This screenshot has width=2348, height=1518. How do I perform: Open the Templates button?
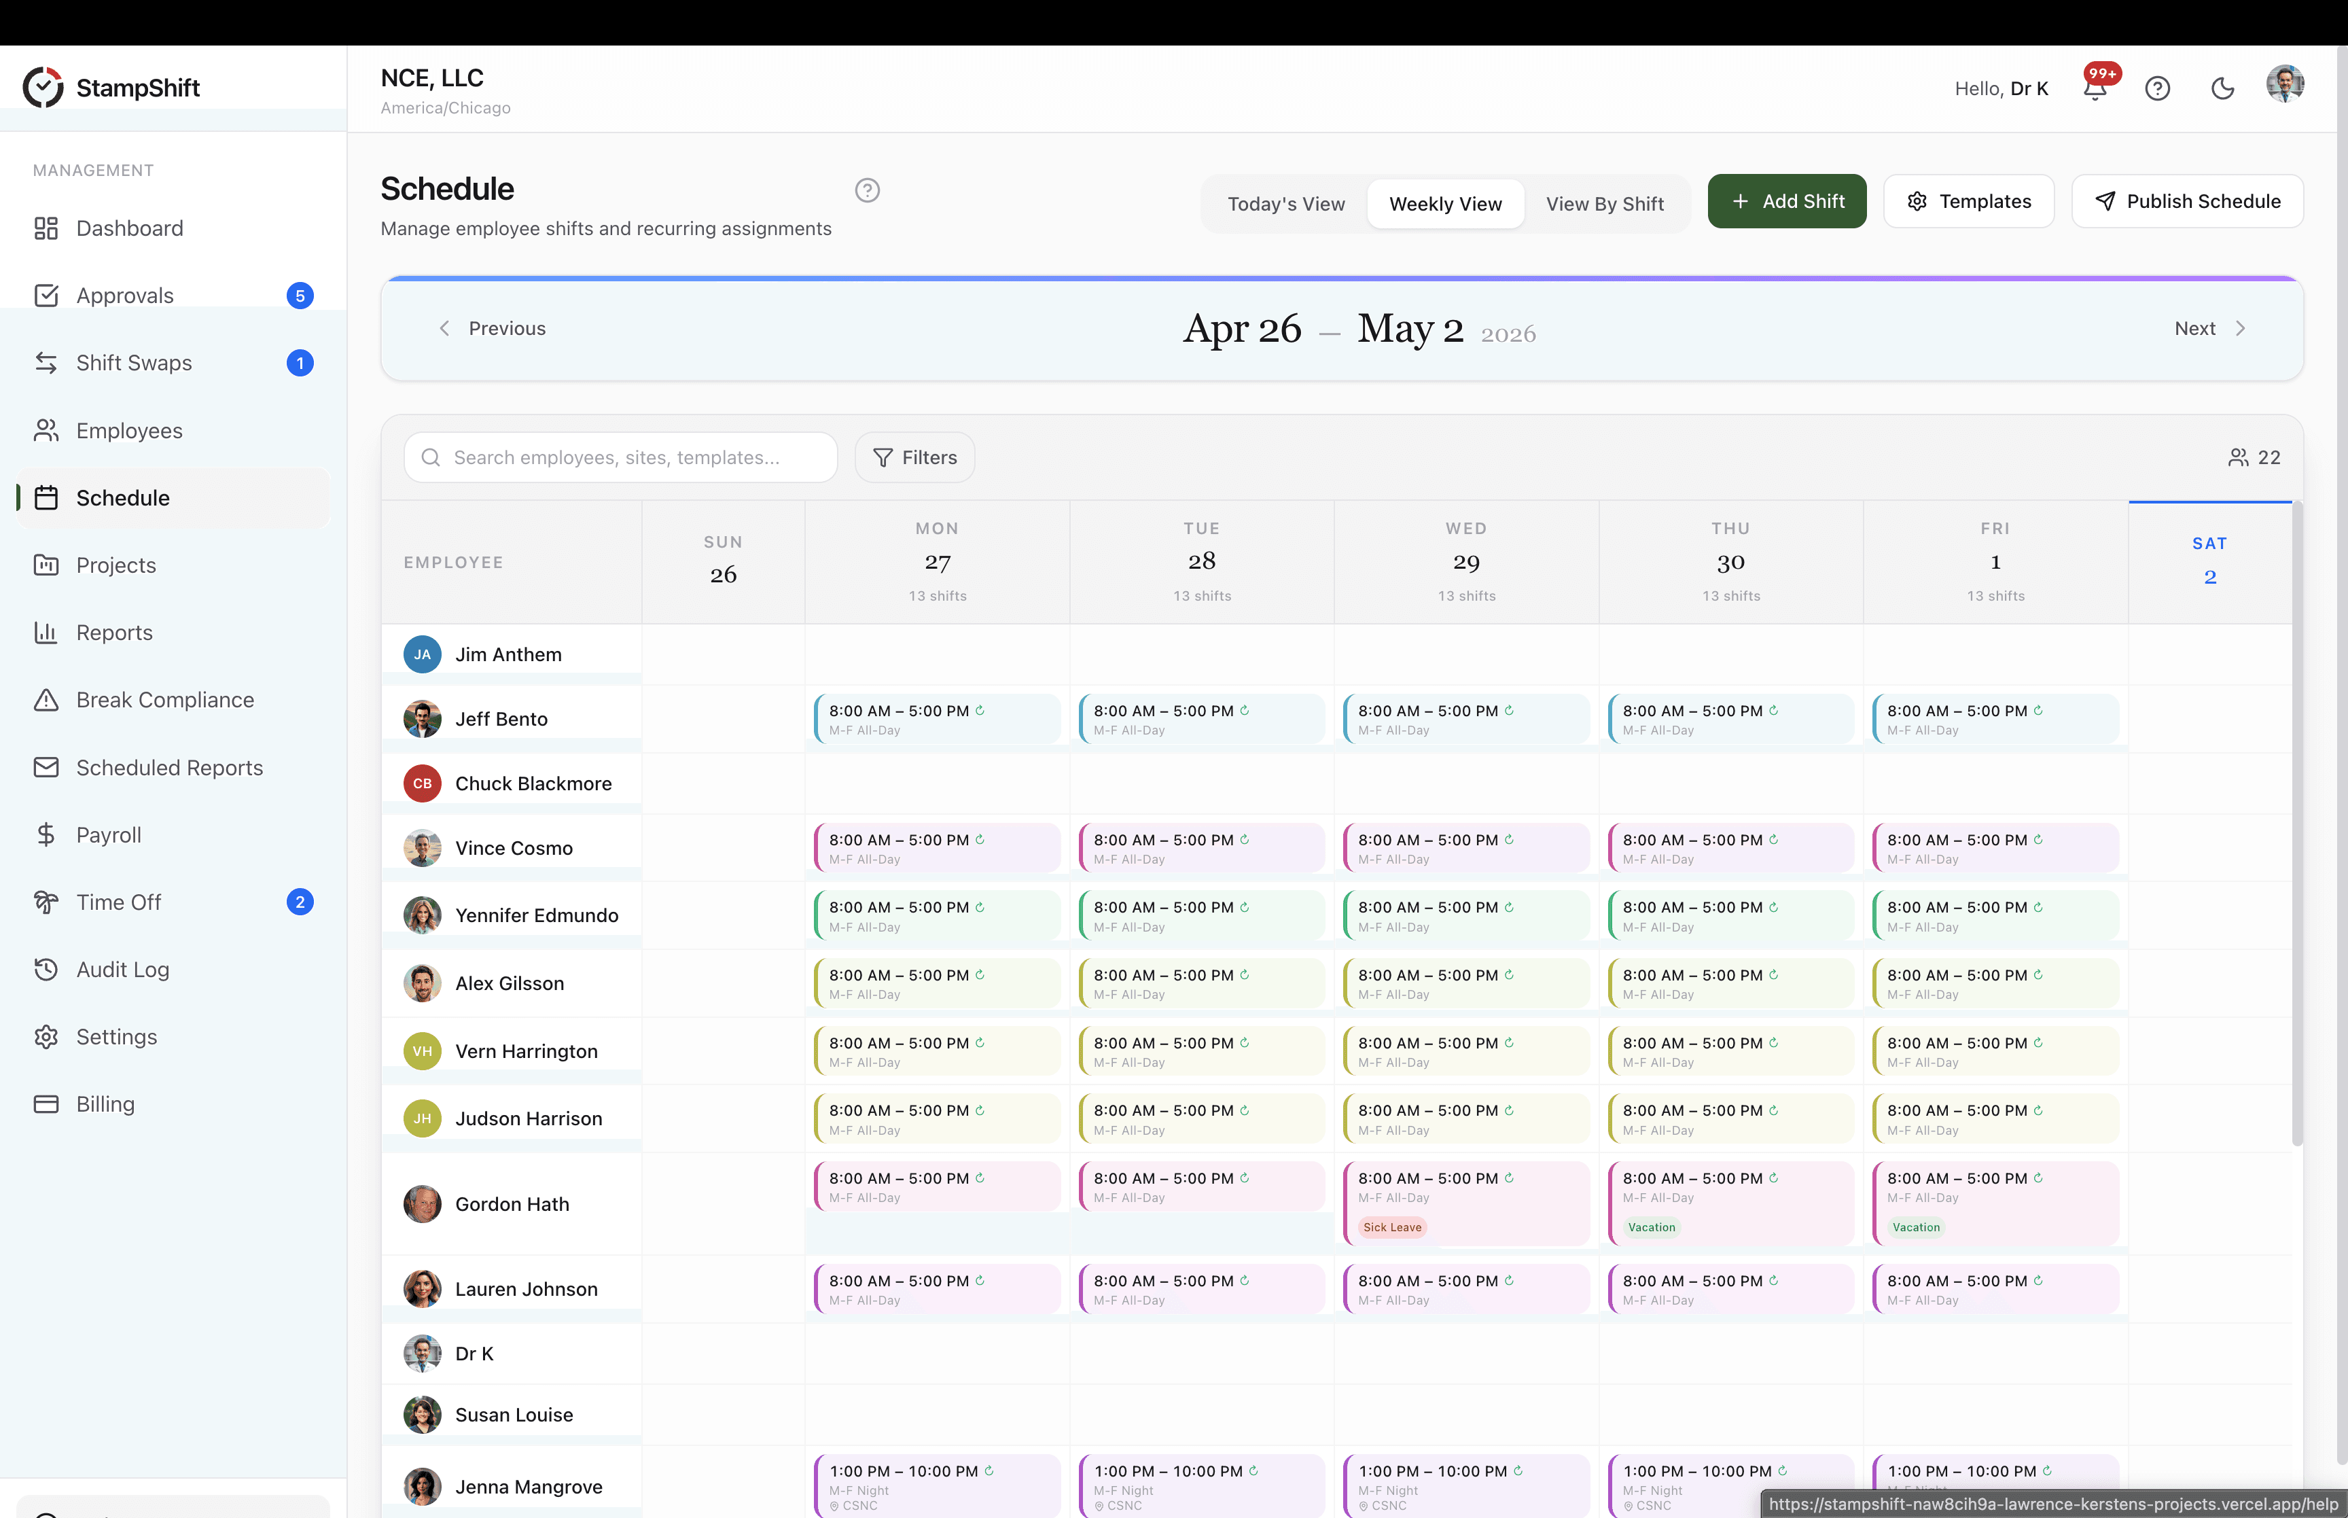click(x=1969, y=201)
